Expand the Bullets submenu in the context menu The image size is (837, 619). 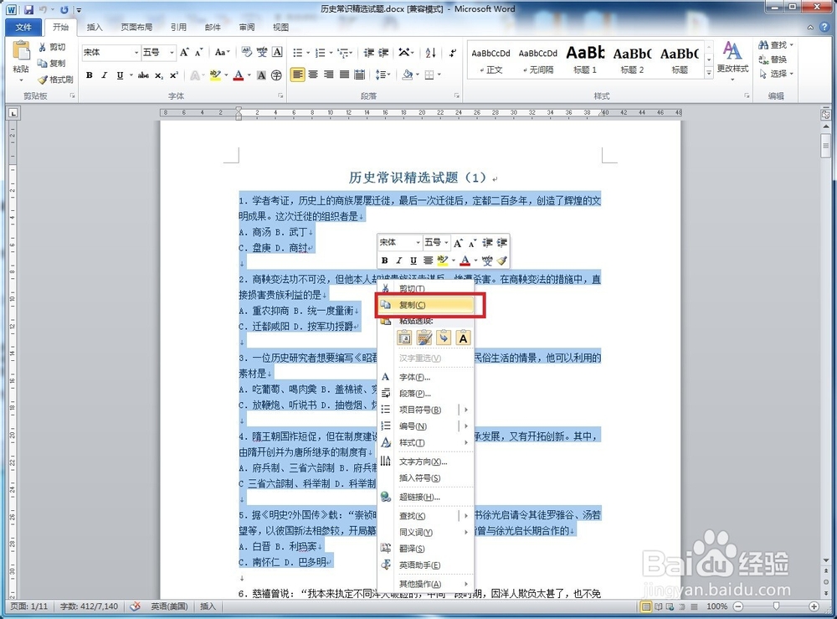466,410
